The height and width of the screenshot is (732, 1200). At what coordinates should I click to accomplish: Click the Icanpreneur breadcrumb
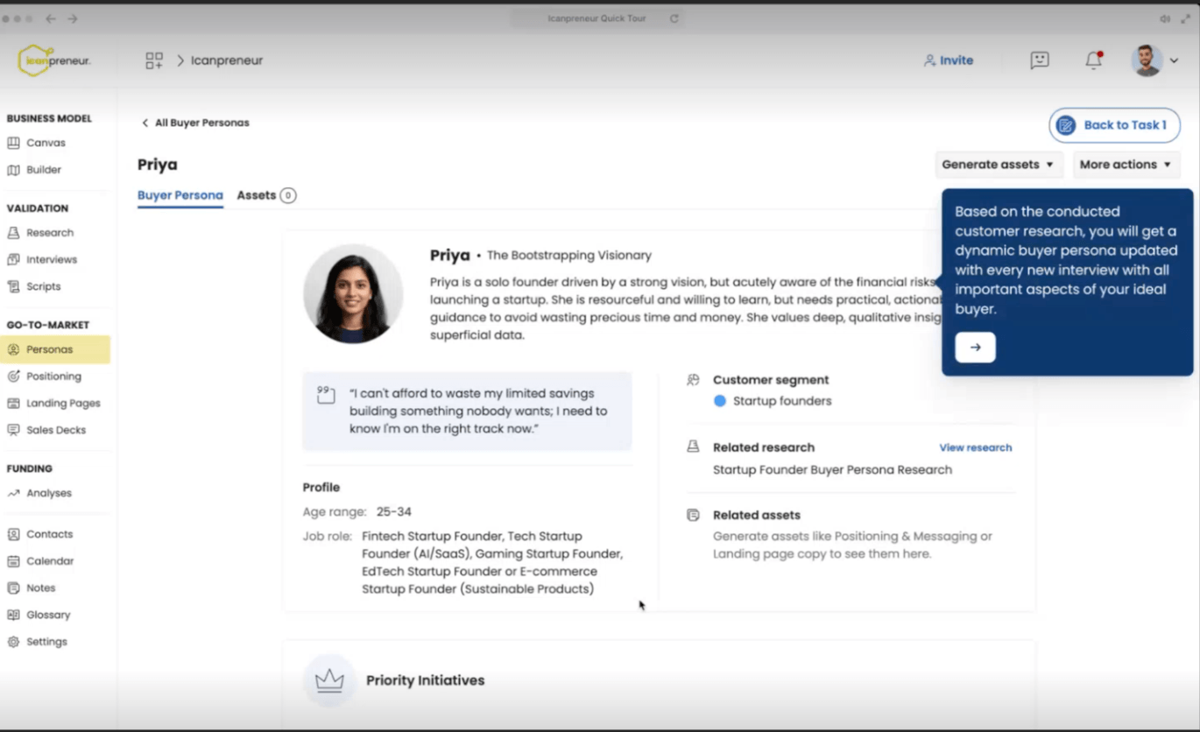point(227,60)
